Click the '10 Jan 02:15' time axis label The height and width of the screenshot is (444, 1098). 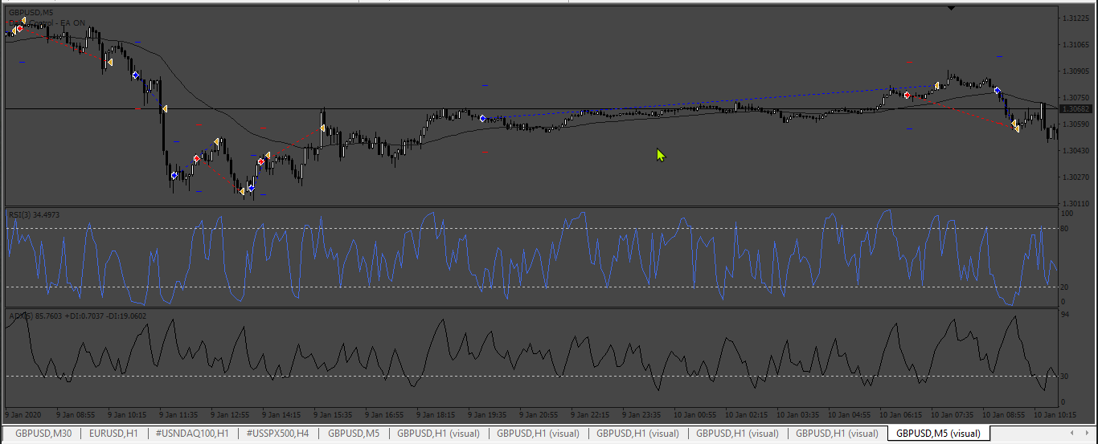point(748,415)
